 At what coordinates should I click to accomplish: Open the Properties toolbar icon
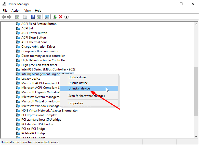25,17
